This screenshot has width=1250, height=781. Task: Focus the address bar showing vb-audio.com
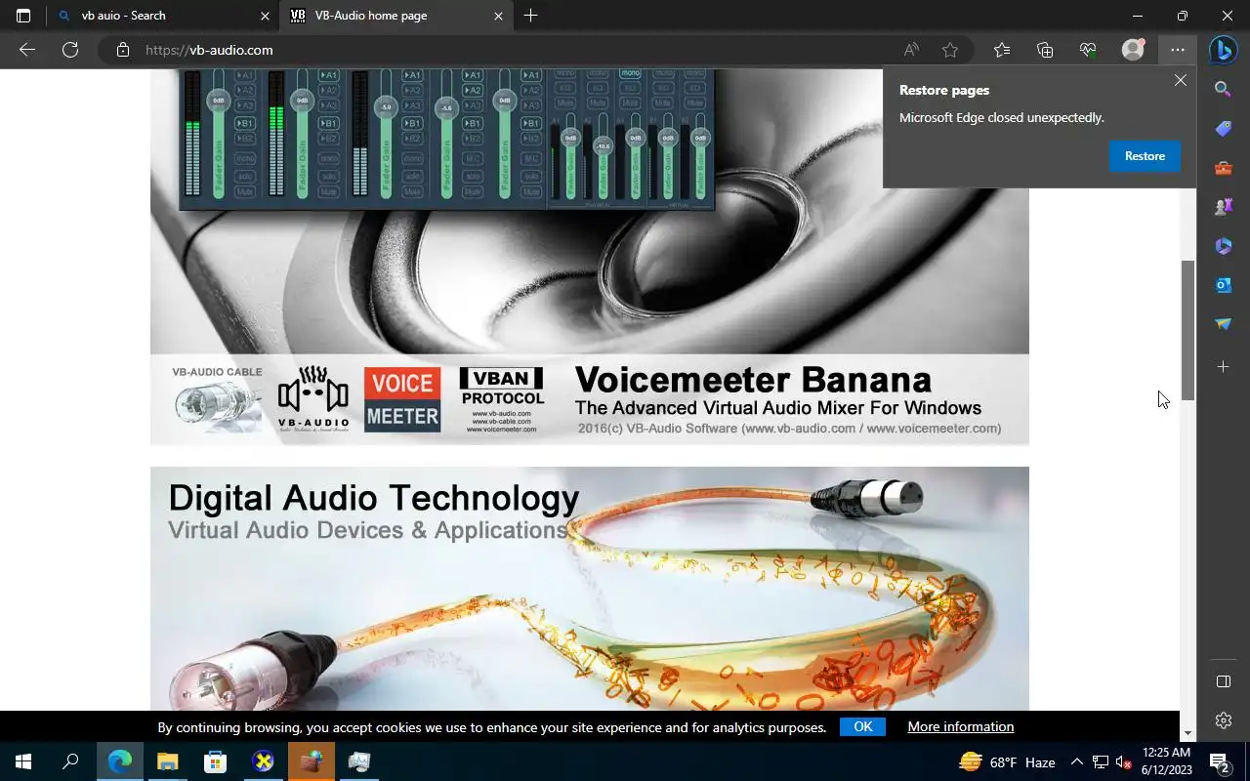pyautogui.click(x=508, y=50)
